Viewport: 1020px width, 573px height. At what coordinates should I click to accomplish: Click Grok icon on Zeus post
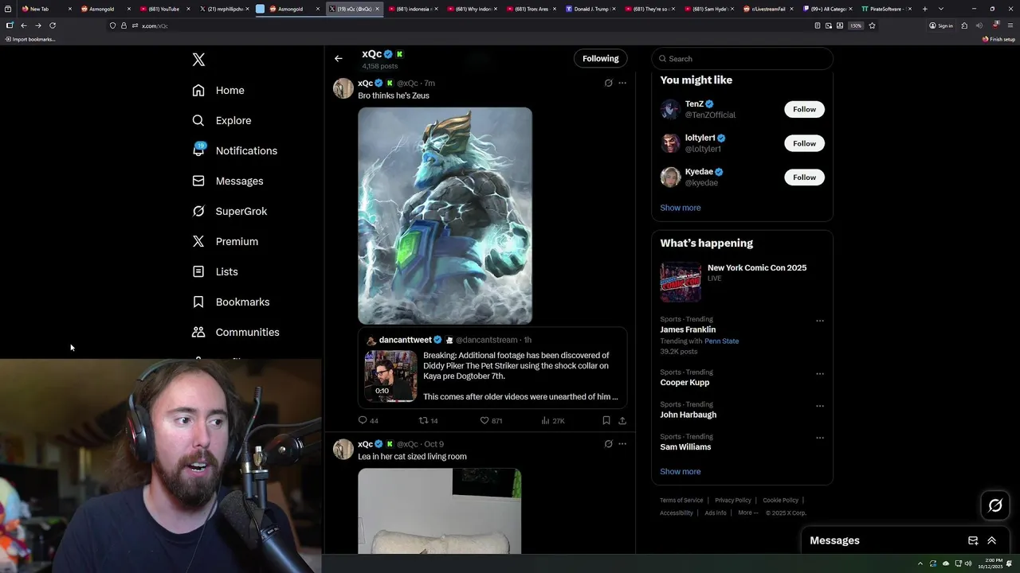point(608,83)
